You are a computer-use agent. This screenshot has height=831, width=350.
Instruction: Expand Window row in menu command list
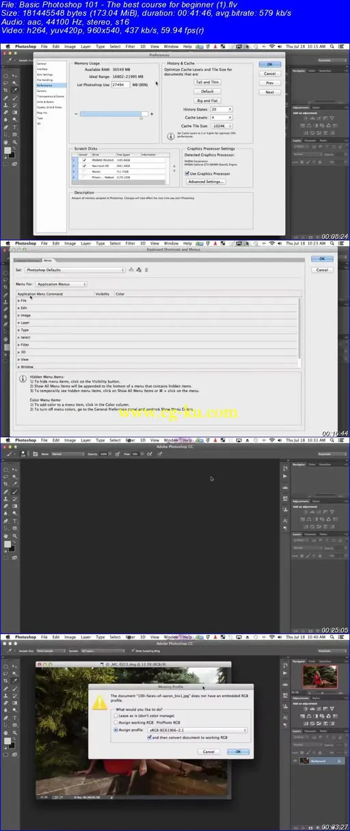click(x=18, y=367)
